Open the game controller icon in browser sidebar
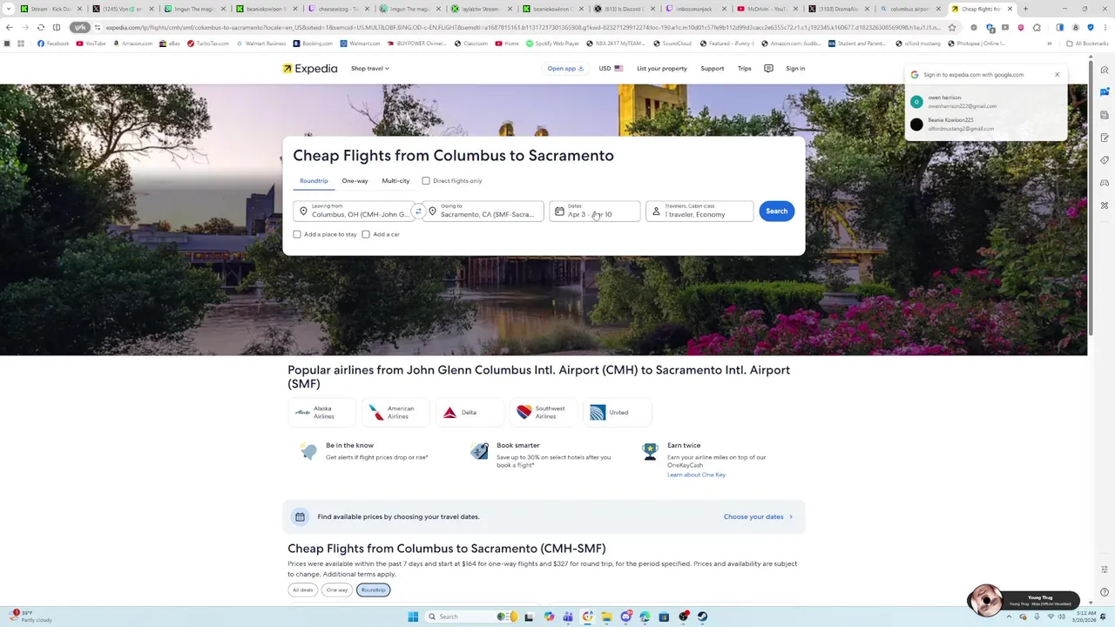Image resolution: width=1115 pixels, height=627 pixels. [x=1105, y=183]
